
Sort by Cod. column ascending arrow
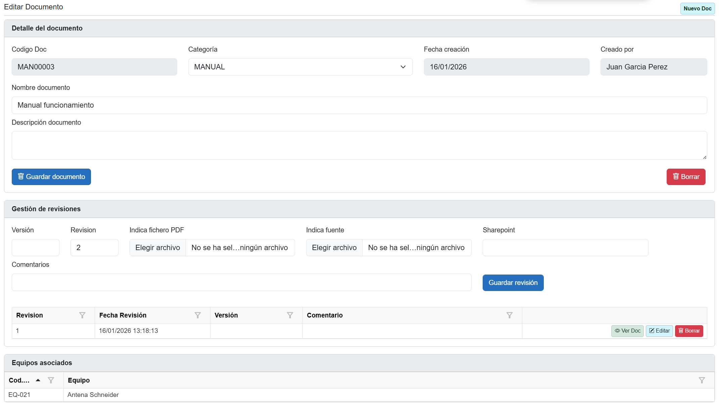[38, 380]
